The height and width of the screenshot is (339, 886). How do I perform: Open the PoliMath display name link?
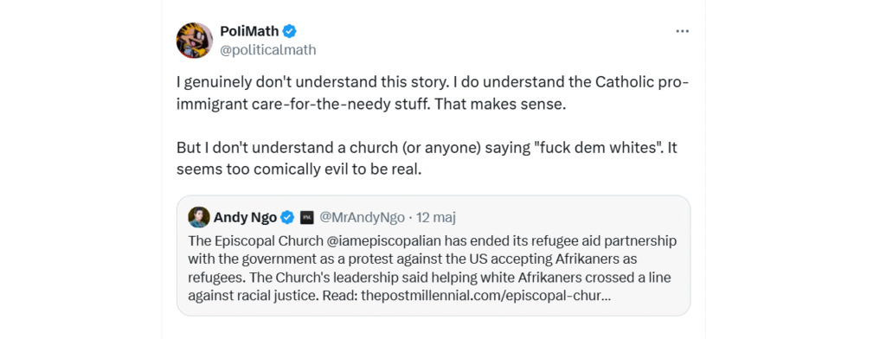point(250,31)
